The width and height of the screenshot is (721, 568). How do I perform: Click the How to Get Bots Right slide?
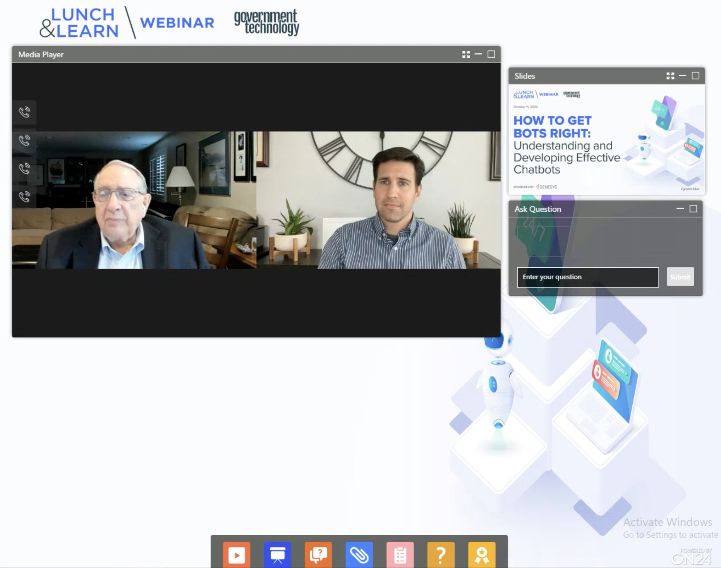click(606, 139)
